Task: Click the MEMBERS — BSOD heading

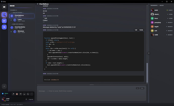Action: tap(157, 6)
